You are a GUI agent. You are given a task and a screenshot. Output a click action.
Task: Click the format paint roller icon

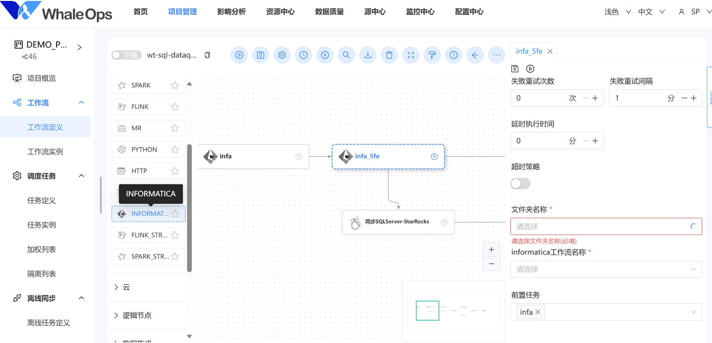(x=432, y=55)
